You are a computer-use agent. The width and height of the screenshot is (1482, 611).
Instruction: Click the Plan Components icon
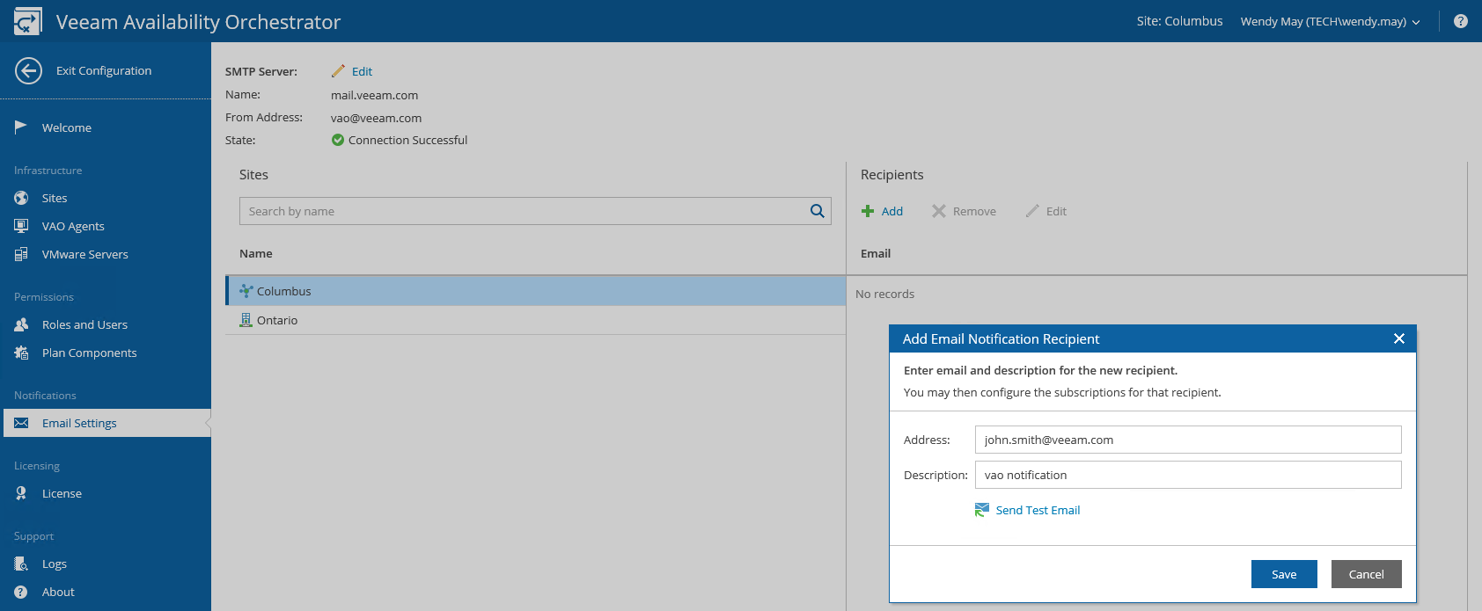click(21, 353)
